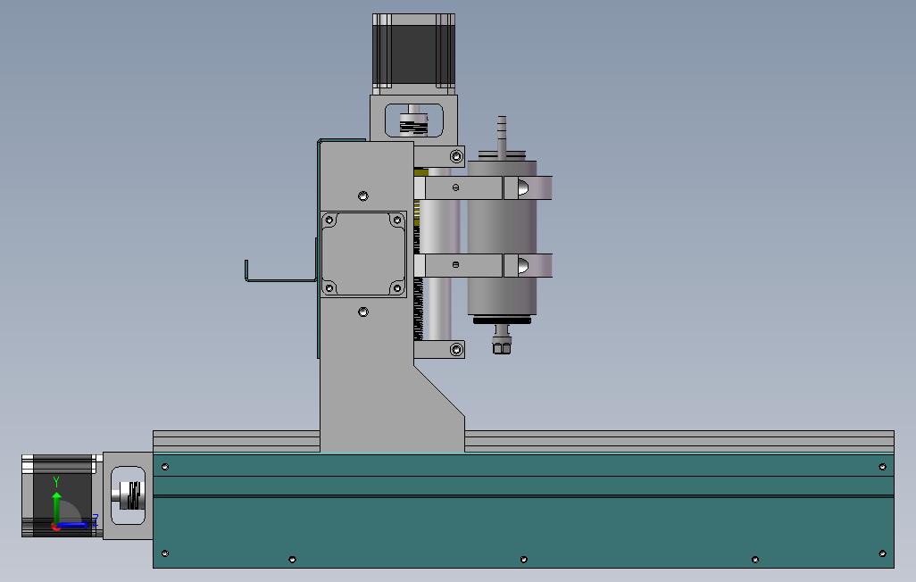Click the shaft coupling under the top motor
The width and height of the screenshot is (916, 582).
413,125
